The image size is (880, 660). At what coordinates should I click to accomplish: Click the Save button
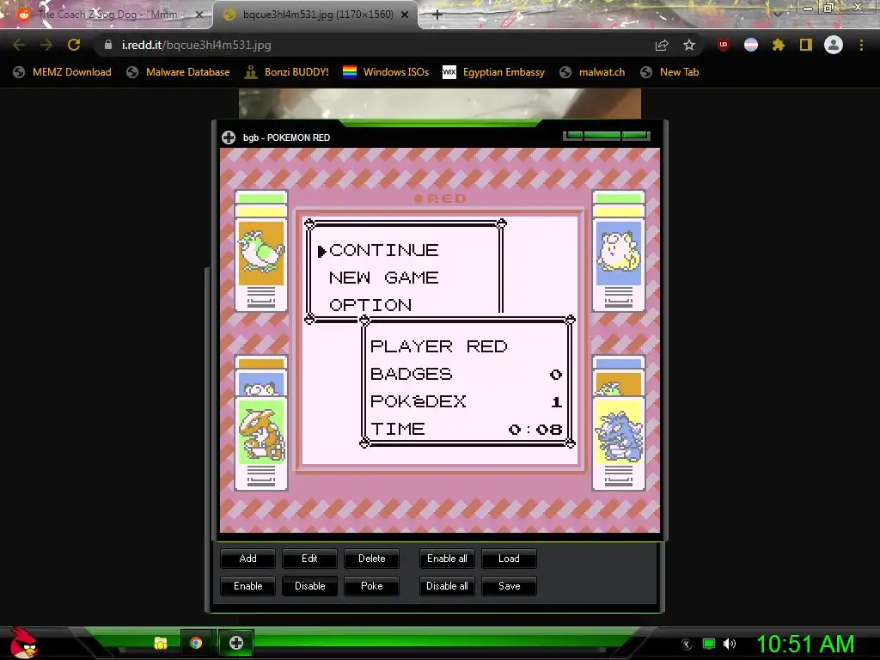[509, 586]
